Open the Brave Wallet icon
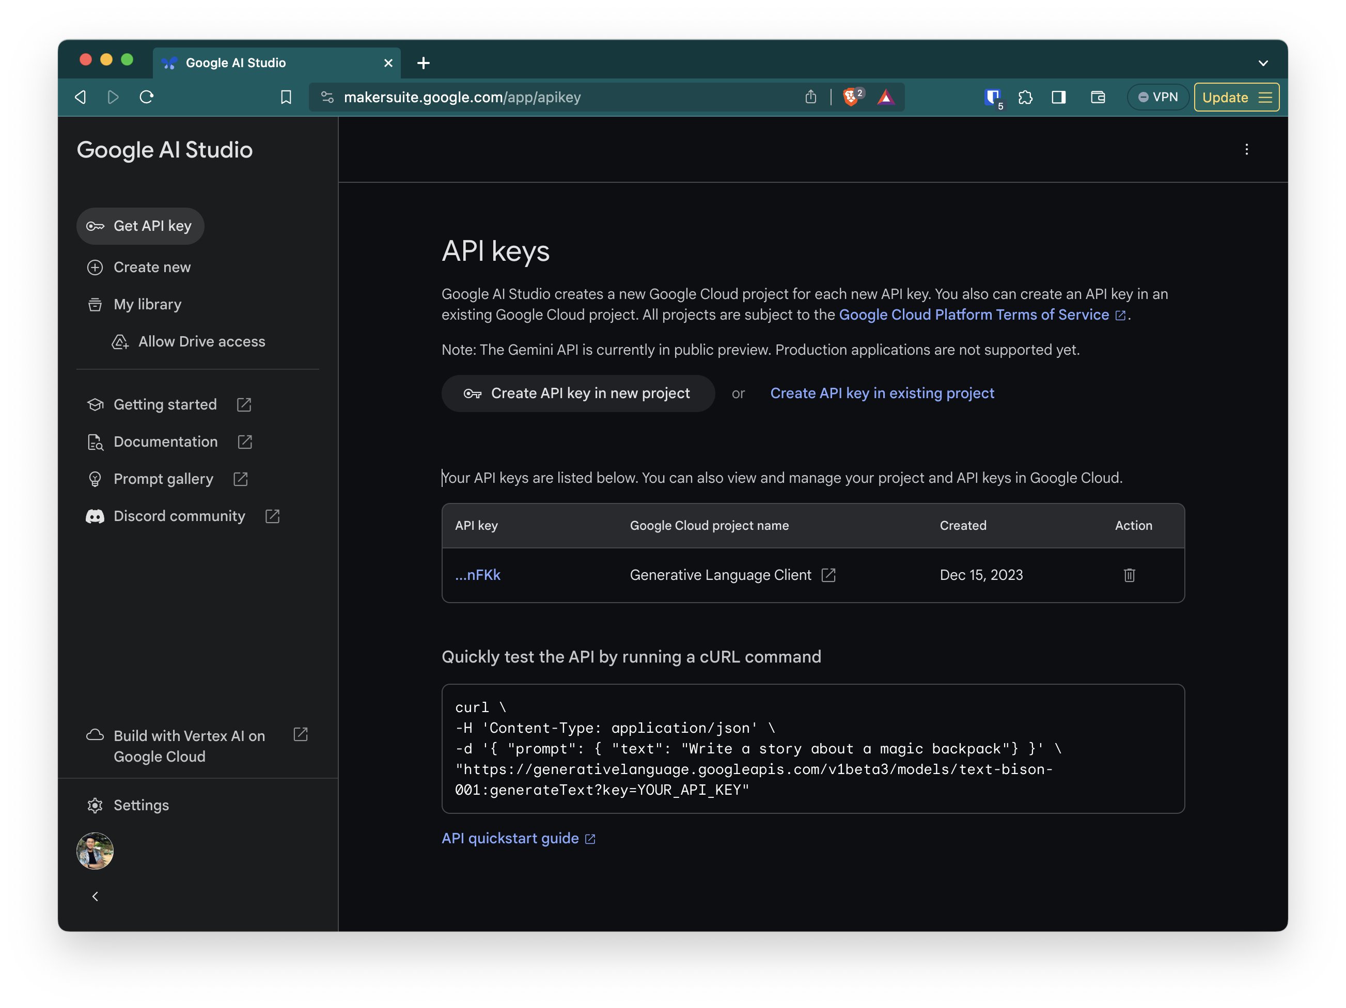The height and width of the screenshot is (1008, 1346). 1098,97
